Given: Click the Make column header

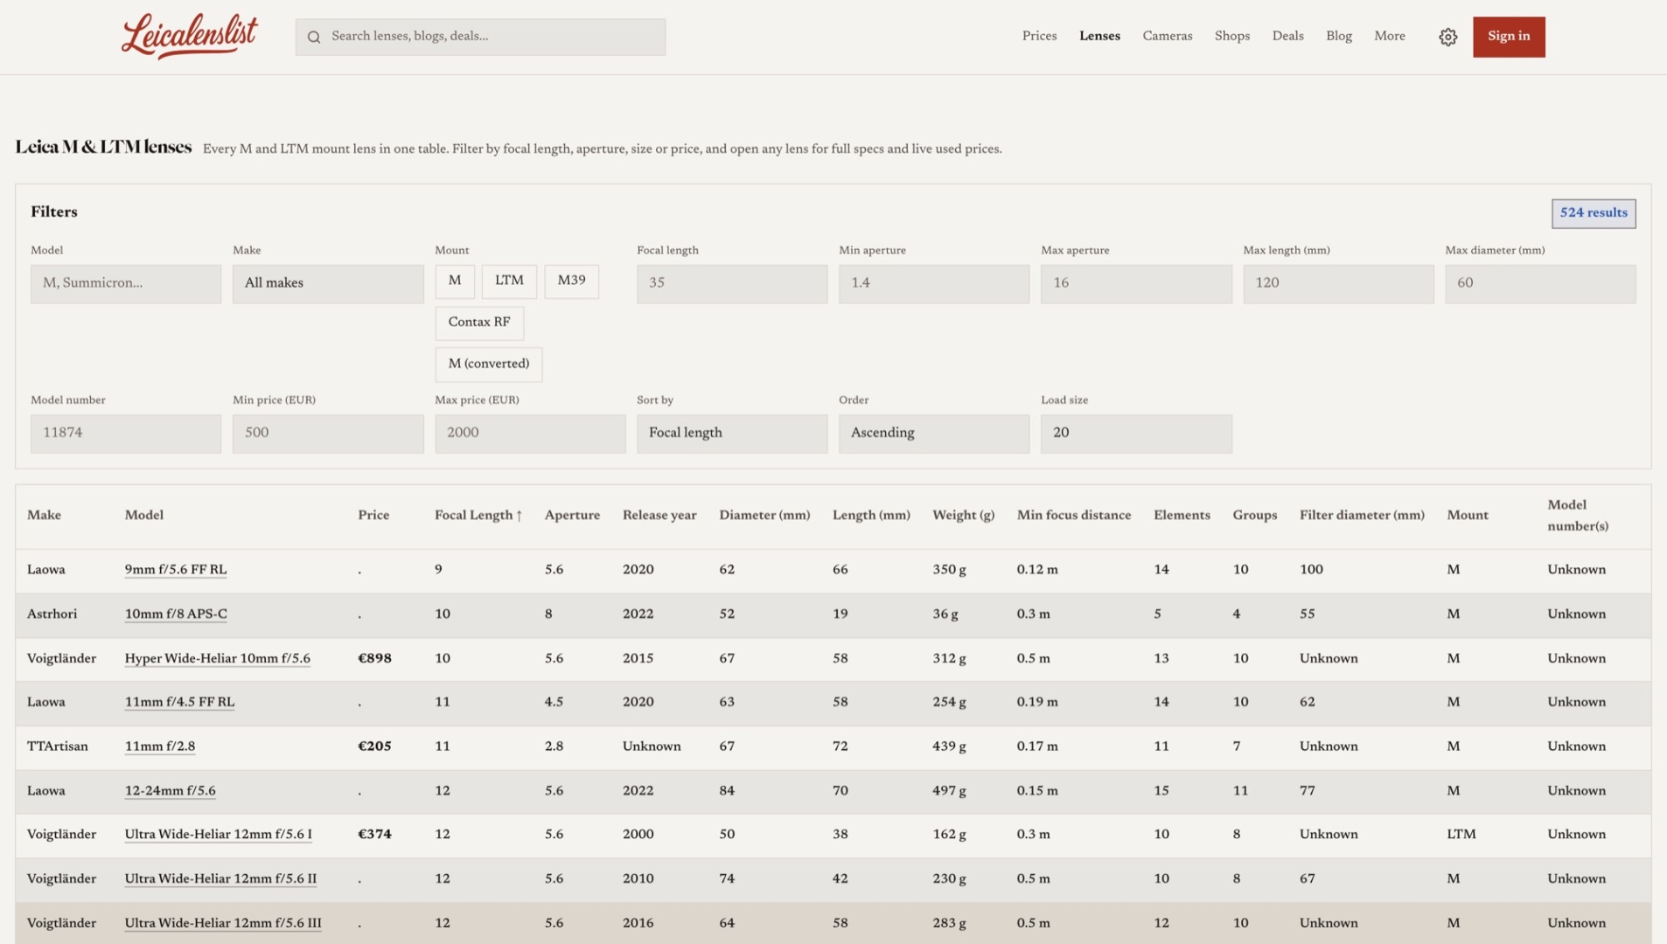Looking at the screenshot, I should pyautogui.click(x=44, y=516).
